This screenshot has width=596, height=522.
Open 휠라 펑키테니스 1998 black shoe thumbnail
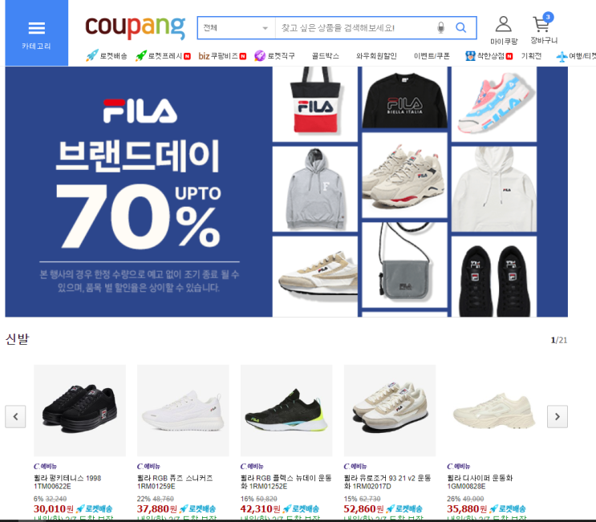[x=80, y=411]
